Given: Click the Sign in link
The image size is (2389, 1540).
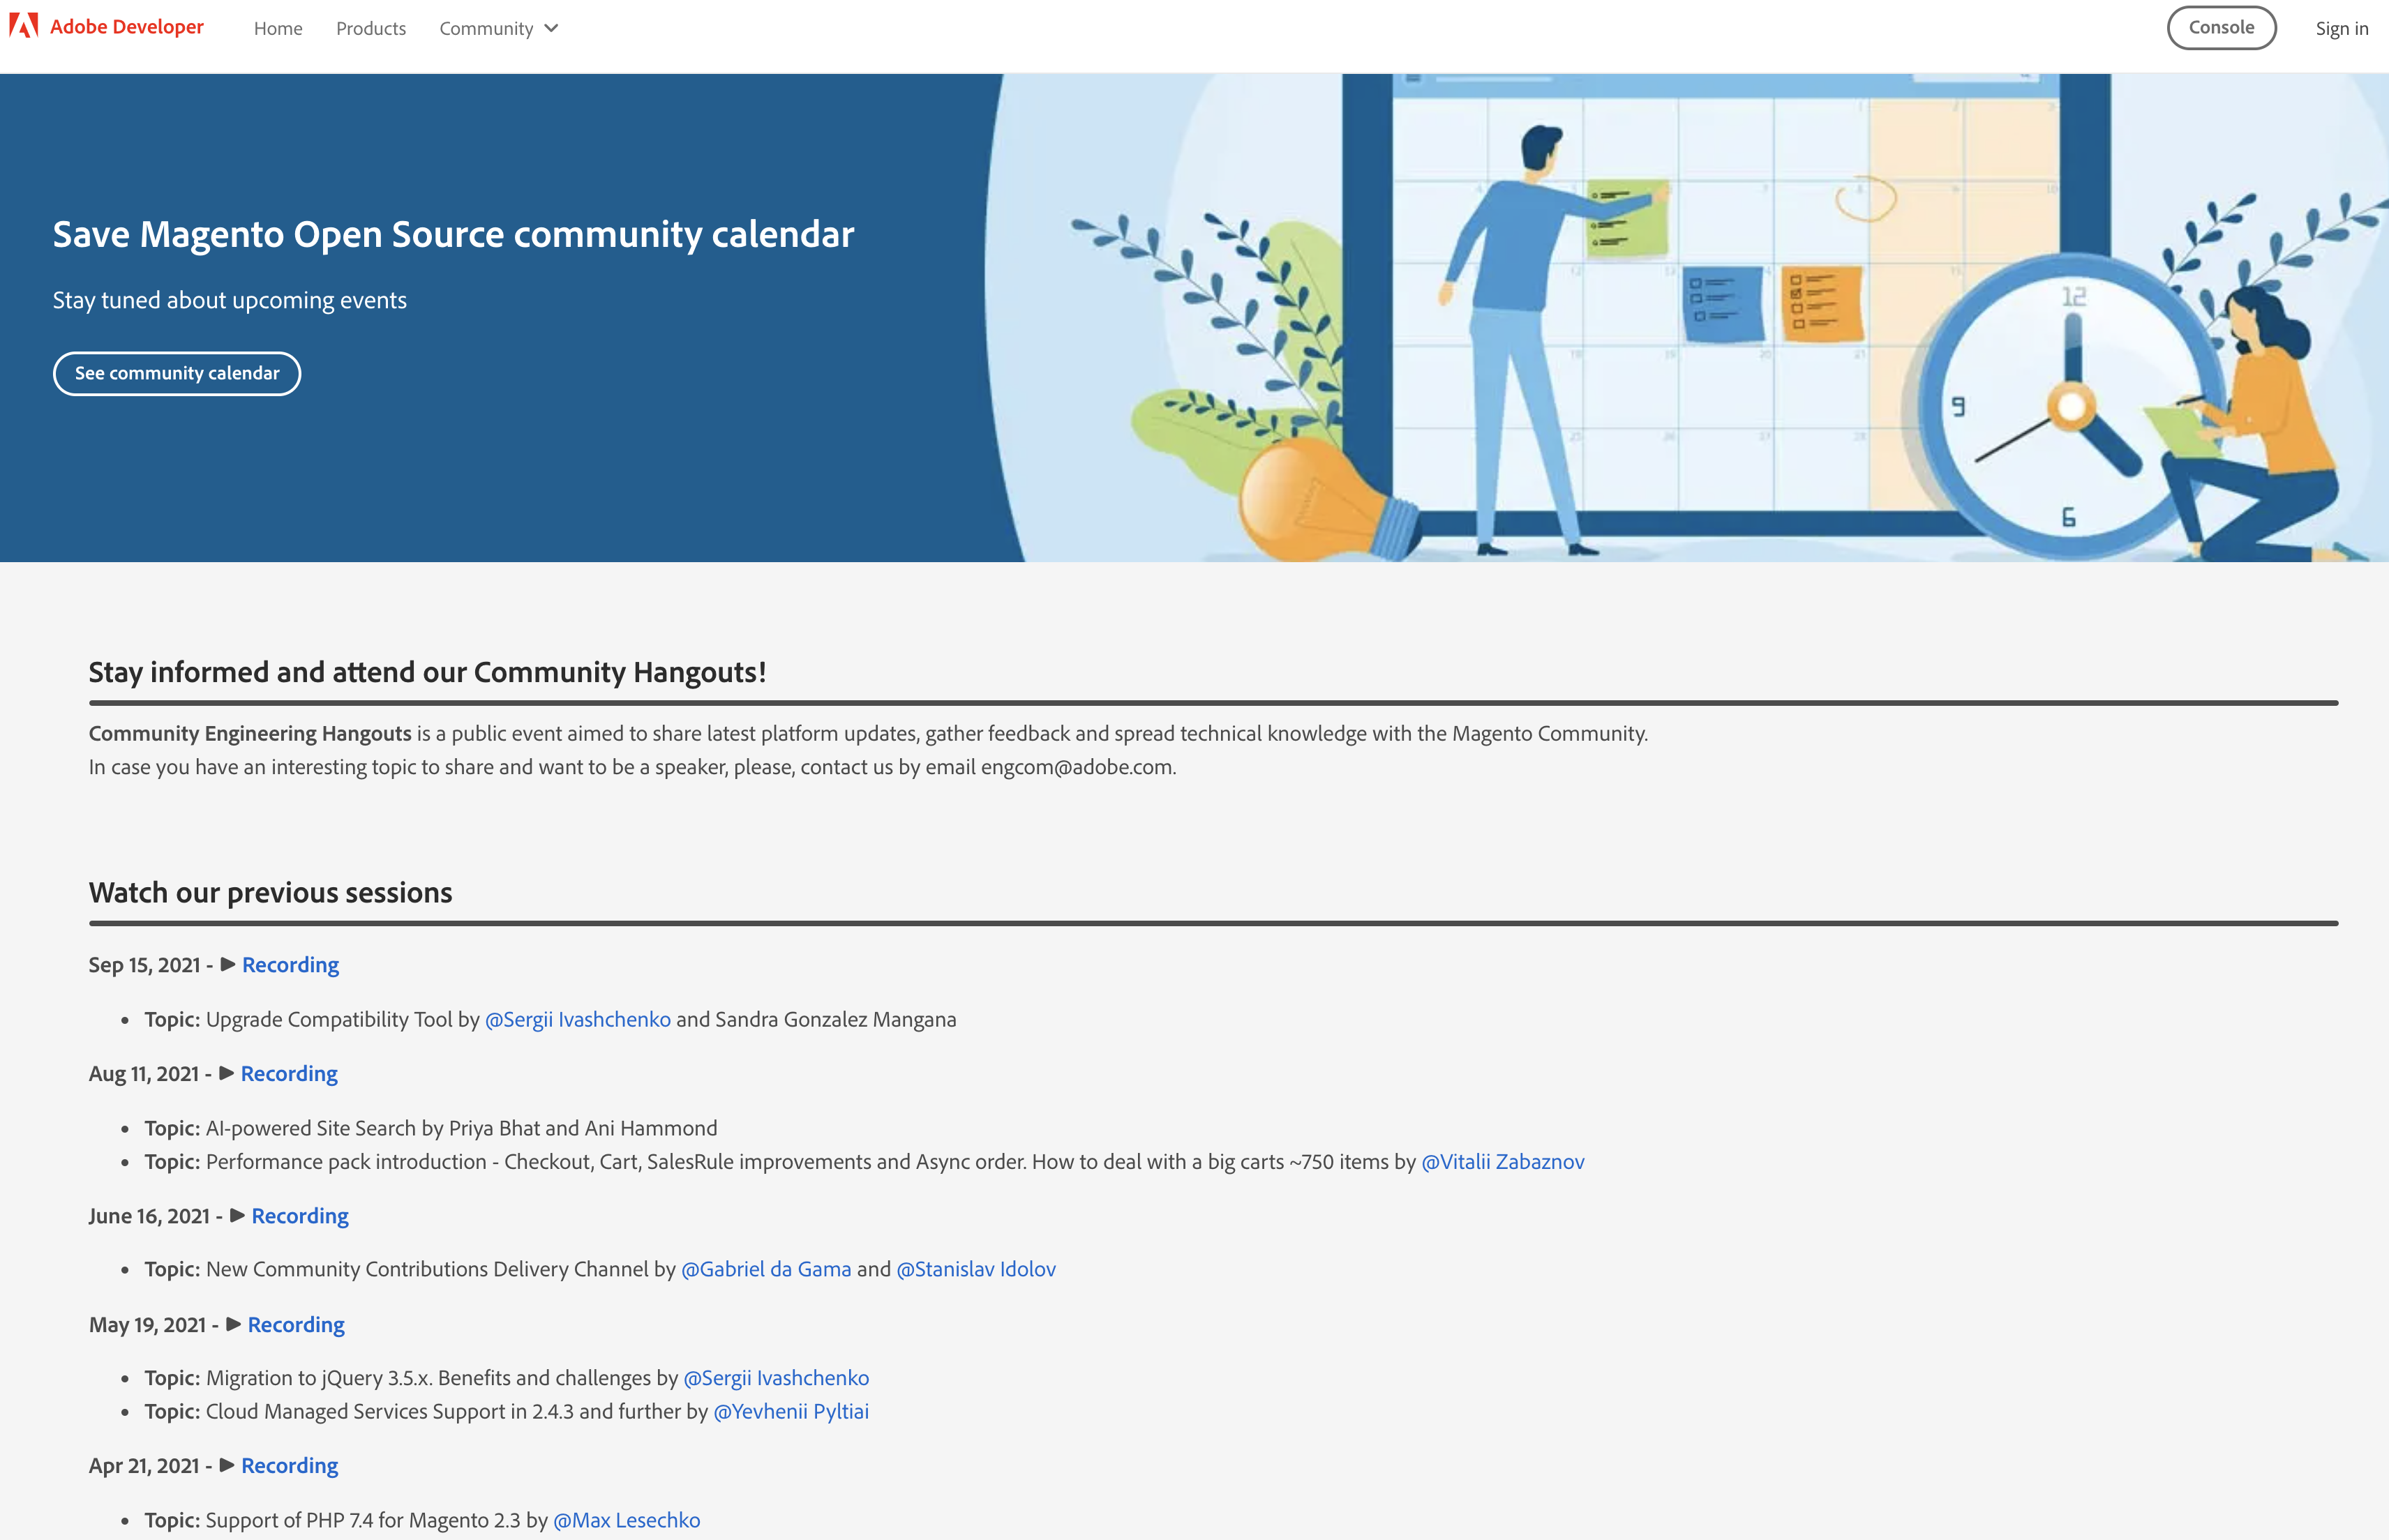Looking at the screenshot, I should click(x=2341, y=28).
